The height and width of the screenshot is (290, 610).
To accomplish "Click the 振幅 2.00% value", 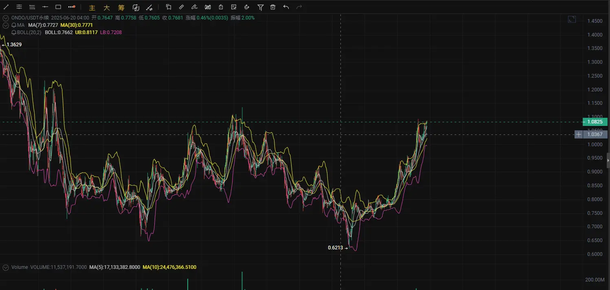I will click(243, 18).
